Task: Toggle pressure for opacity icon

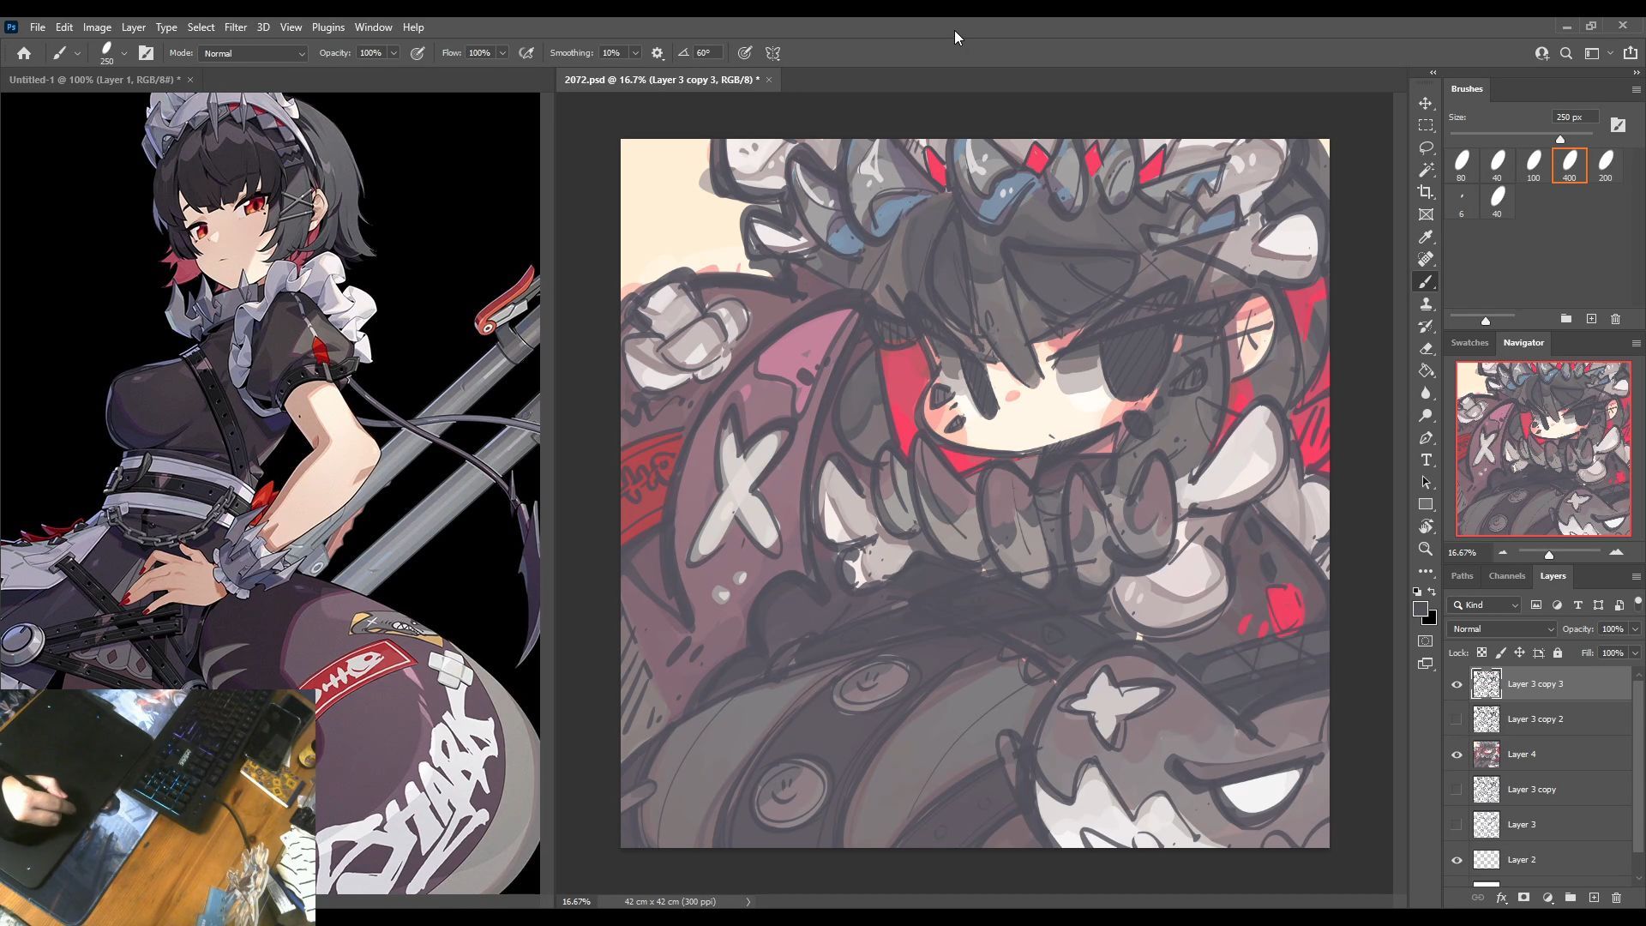Action: (x=418, y=53)
